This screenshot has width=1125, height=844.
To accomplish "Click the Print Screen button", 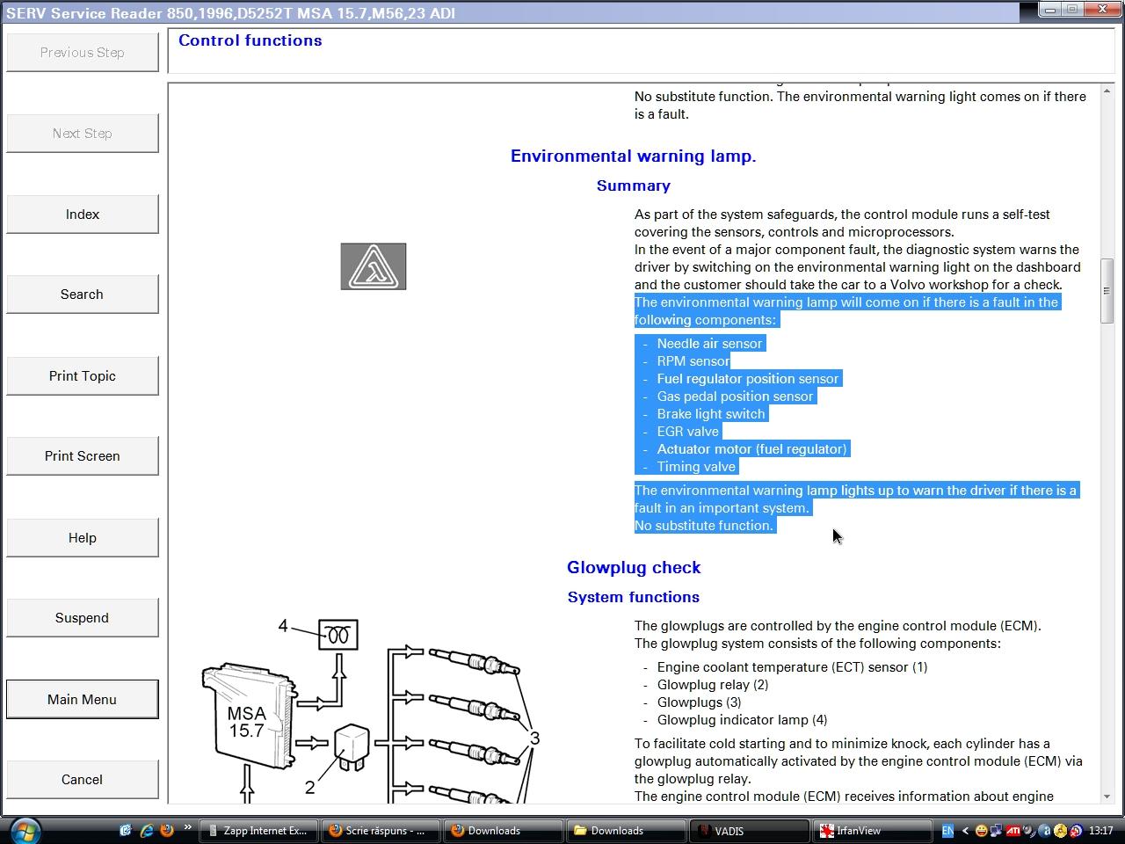I will point(82,456).
